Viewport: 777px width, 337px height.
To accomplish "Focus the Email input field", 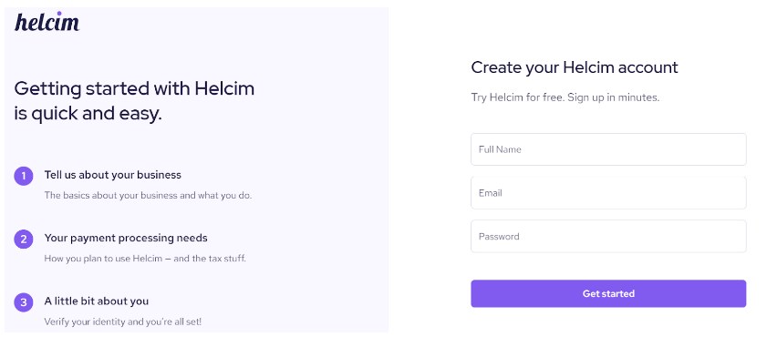I will tap(608, 192).
